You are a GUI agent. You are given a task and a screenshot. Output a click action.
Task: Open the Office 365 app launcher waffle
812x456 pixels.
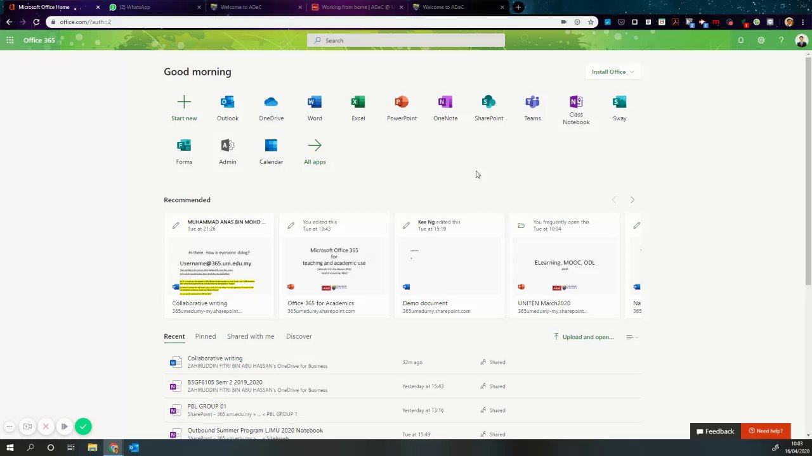(10, 40)
